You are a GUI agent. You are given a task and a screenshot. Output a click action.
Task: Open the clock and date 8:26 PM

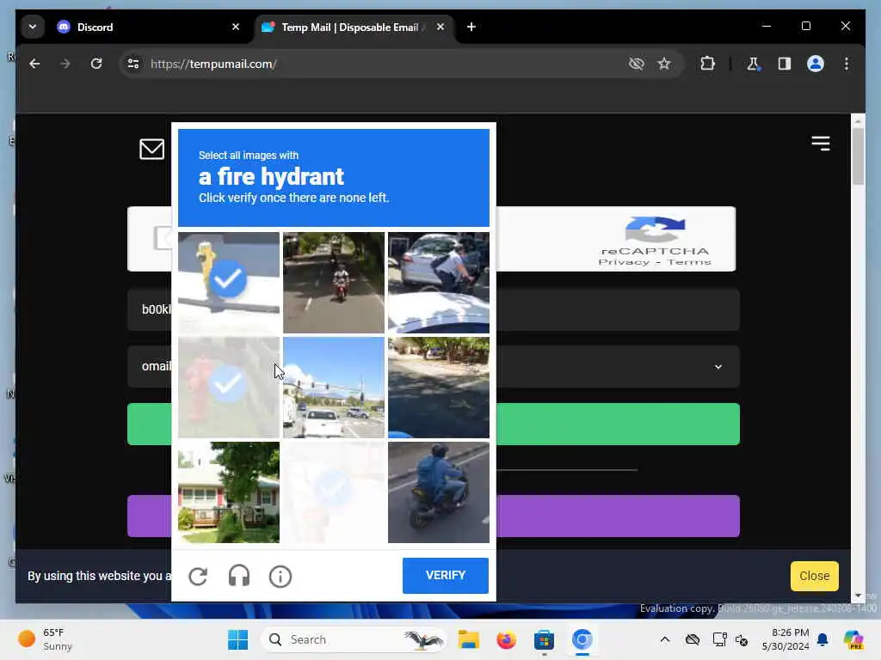[785, 639]
